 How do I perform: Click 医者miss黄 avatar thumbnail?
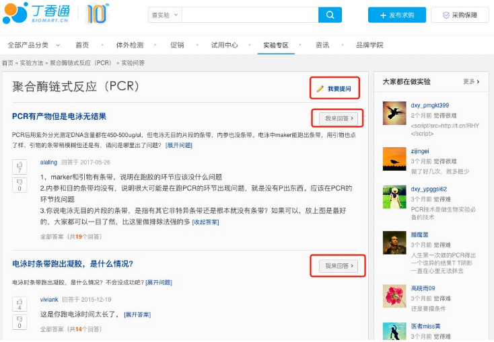pyautogui.click(x=394, y=332)
